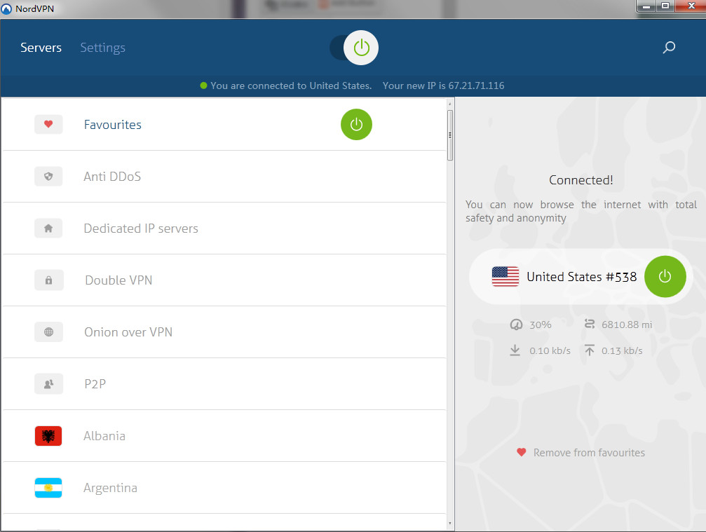This screenshot has height=532, width=706.
Task: Select the Anti DDoS category
Action: tap(224, 177)
